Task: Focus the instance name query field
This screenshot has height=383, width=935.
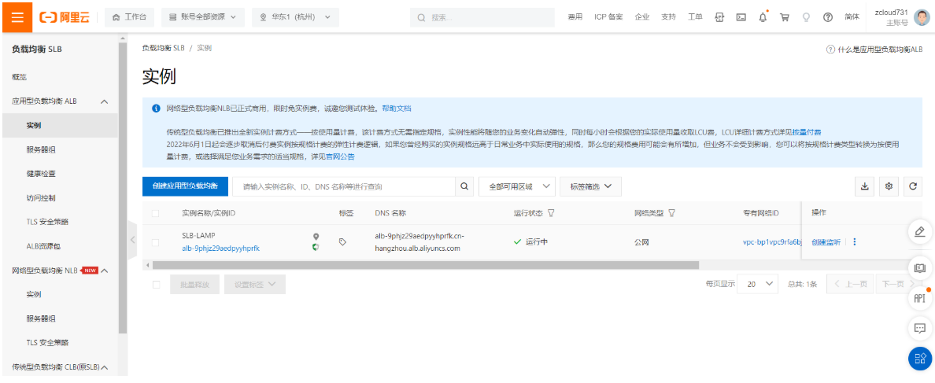Action: click(343, 186)
